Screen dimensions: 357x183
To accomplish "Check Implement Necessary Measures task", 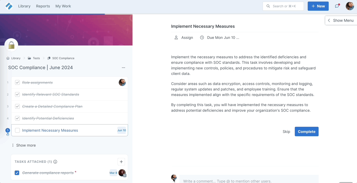I will 17,130.
